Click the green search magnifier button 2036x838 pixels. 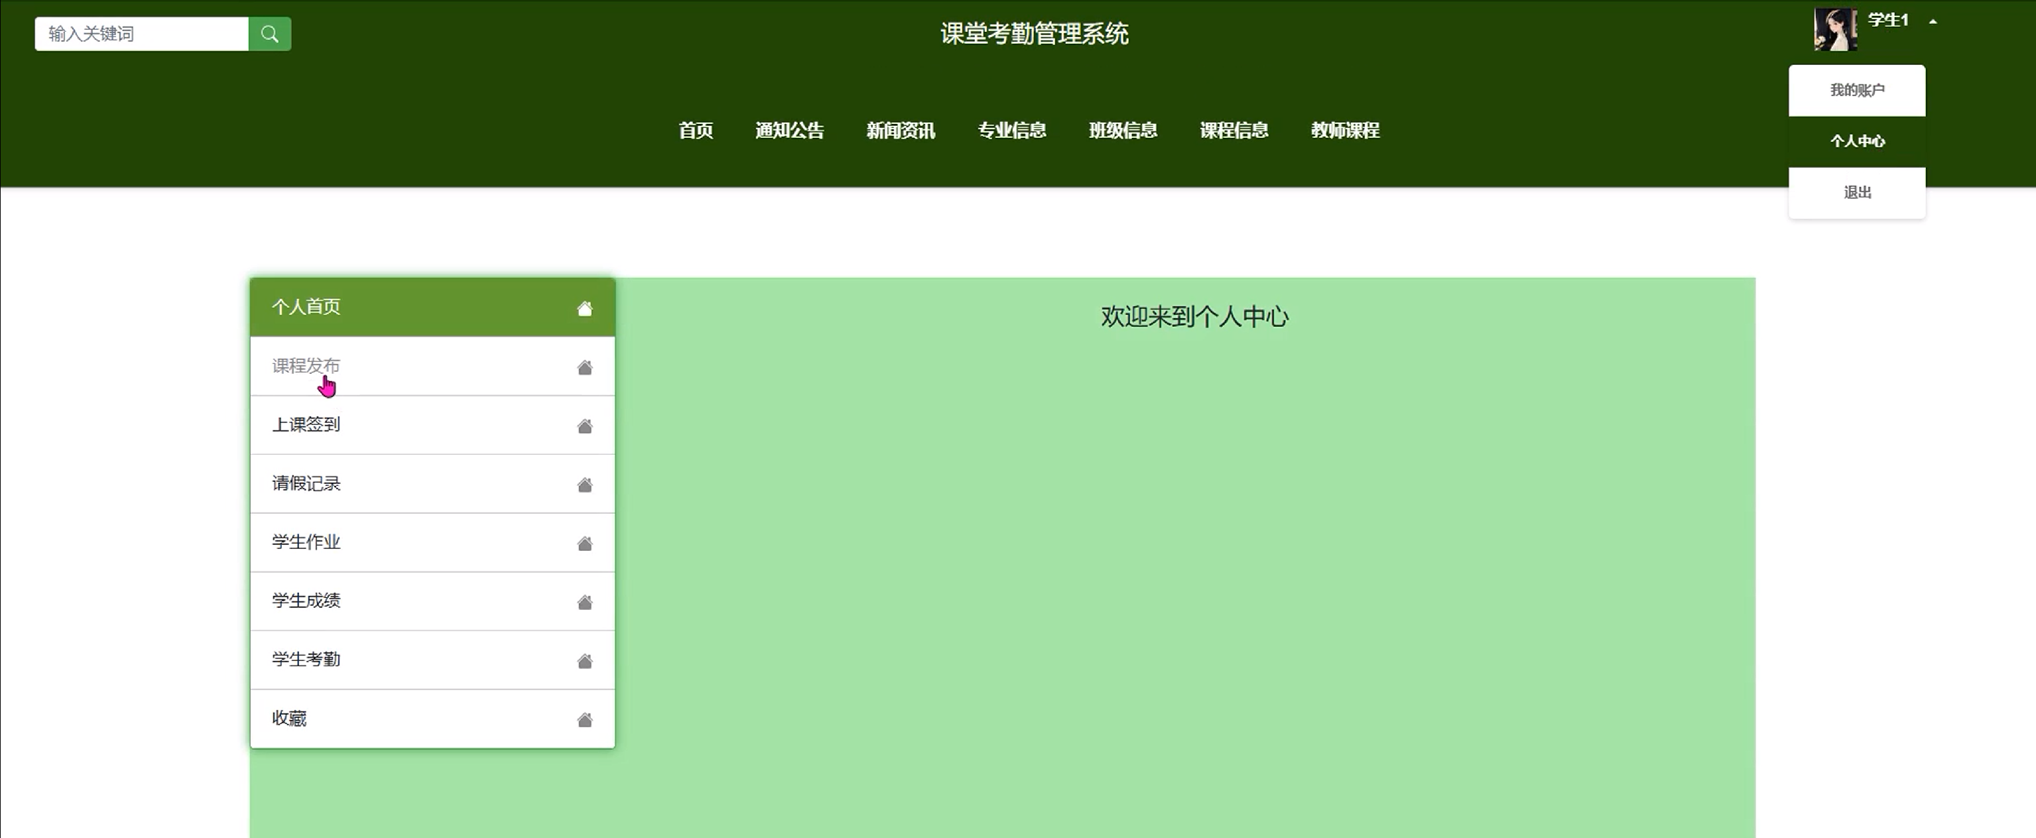269,34
